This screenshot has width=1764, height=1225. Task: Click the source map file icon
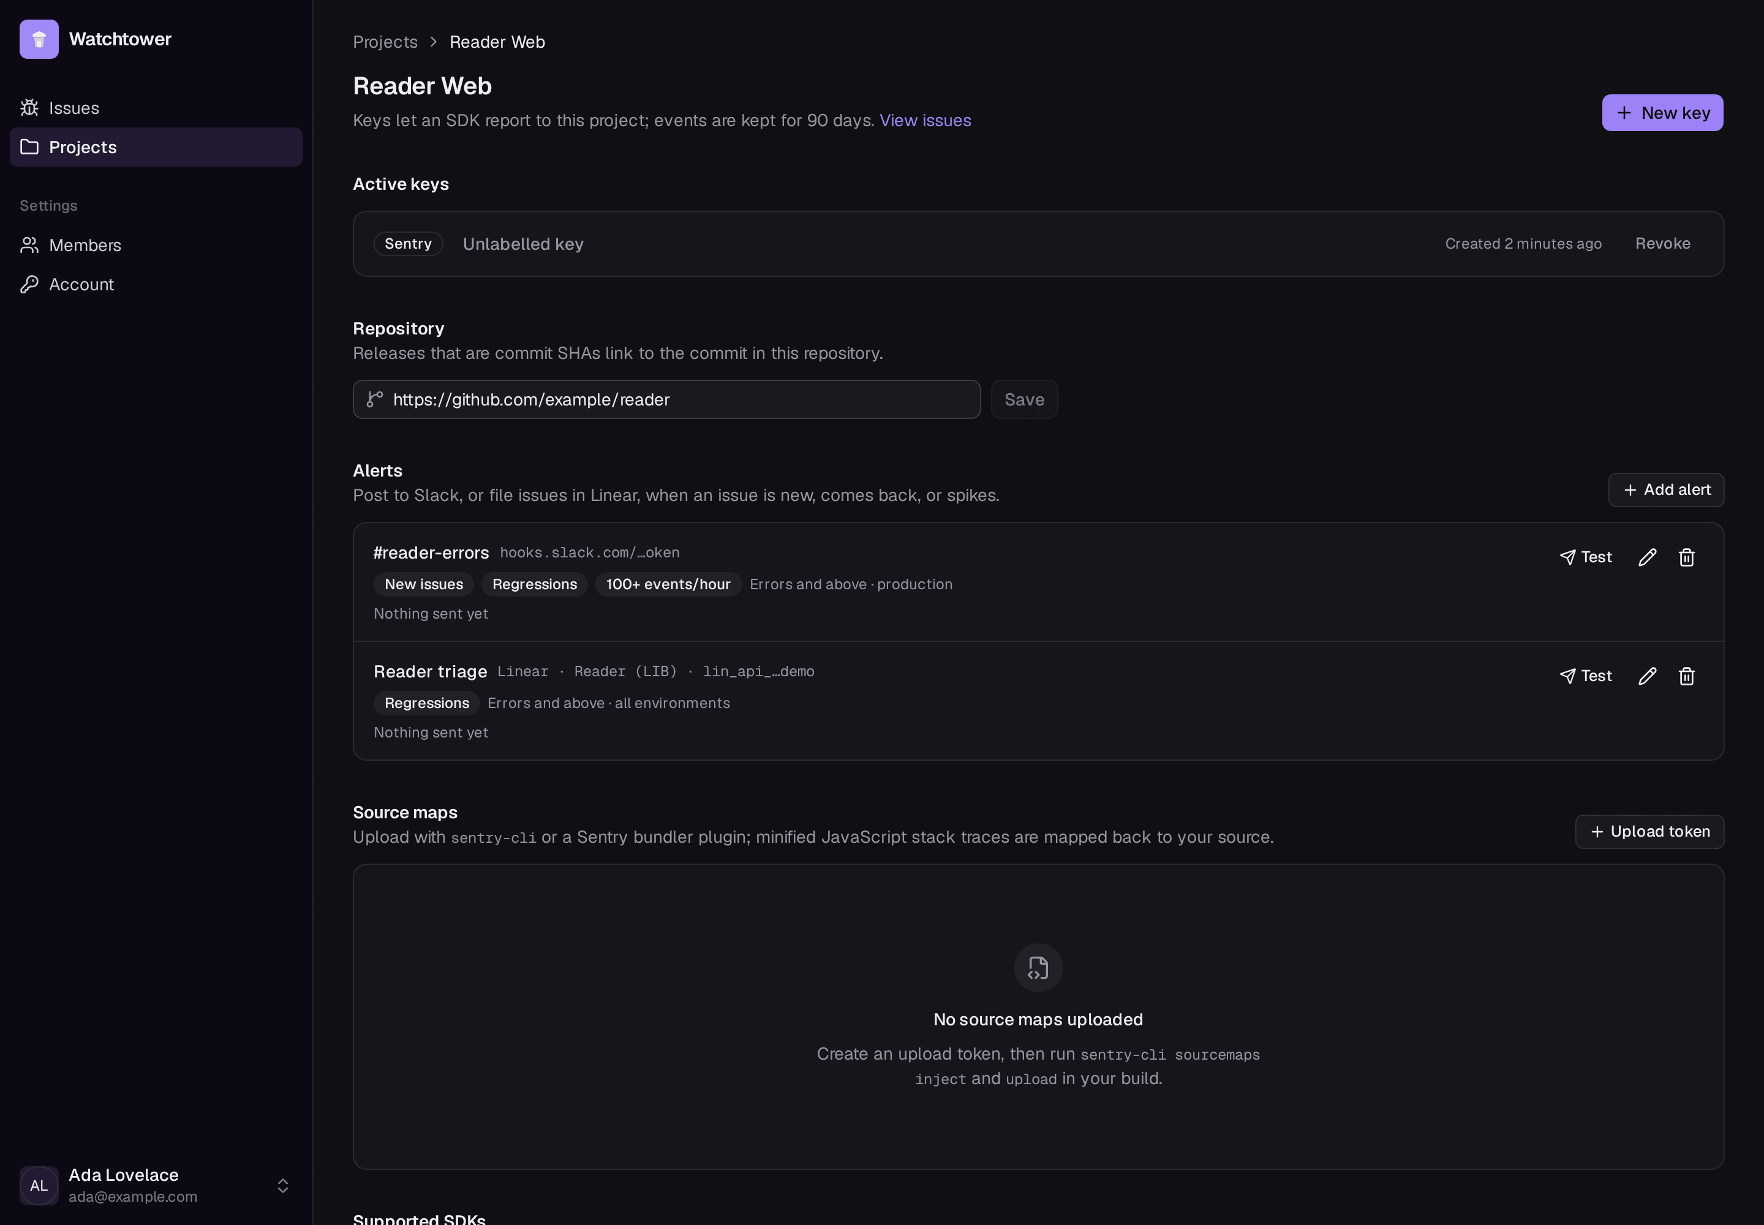pyautogui.click(x=1039, y=968)
